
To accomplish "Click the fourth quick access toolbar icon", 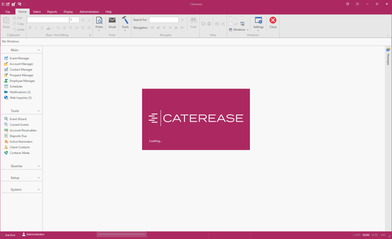I will pos(19,4).
